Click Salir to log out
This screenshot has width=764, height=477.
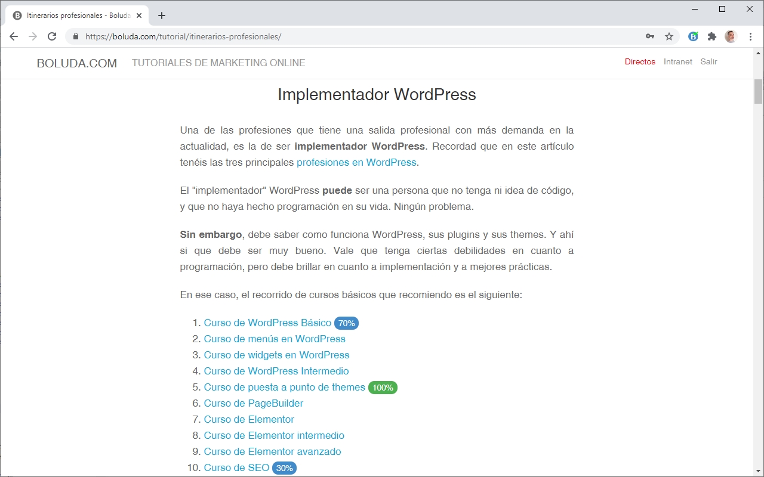709,62
